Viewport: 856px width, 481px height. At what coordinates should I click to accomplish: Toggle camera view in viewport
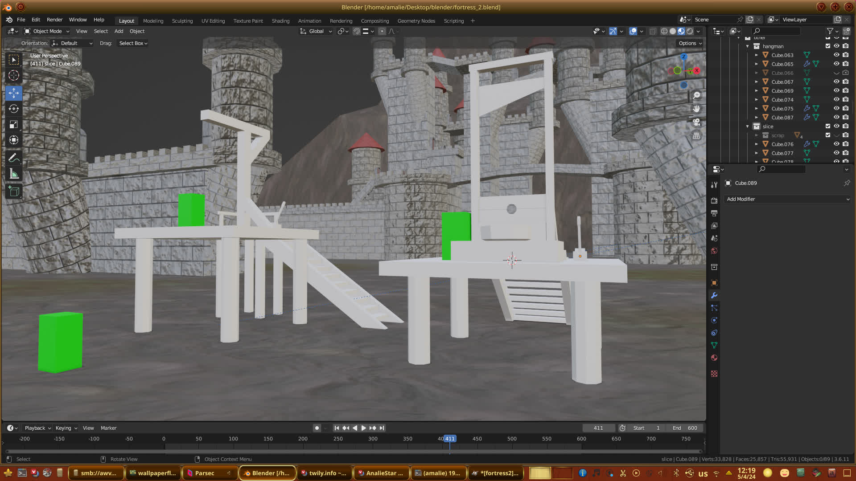tap(696, 122)
